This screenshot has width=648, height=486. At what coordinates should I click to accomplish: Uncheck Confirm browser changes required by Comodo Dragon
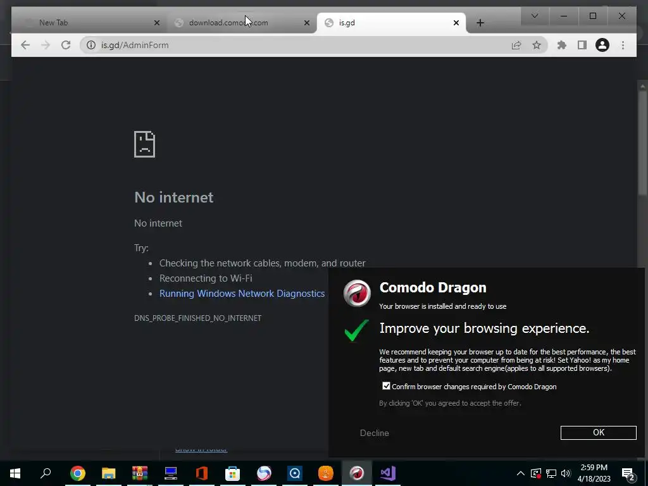click(x=386, y=386)
